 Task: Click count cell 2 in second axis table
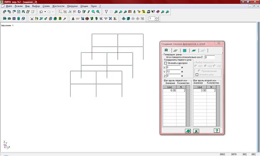pyautogui.click(x=212, y=91)
